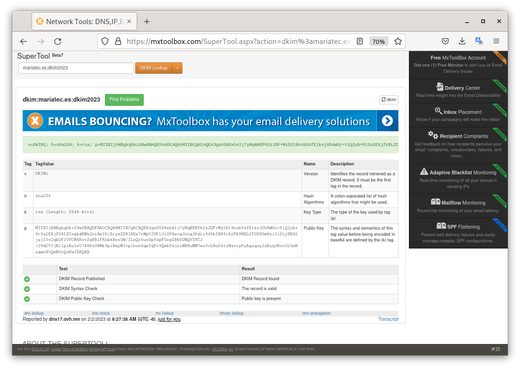Click the browser reload page icon

pyautogui.click(x=58, y=42)
